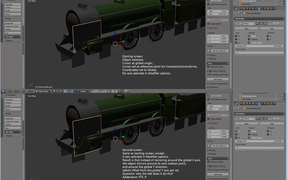Open Add Modifier dropdown in lower panel
The height and width of the screenshot is (180, 288).
coord(259,114)
